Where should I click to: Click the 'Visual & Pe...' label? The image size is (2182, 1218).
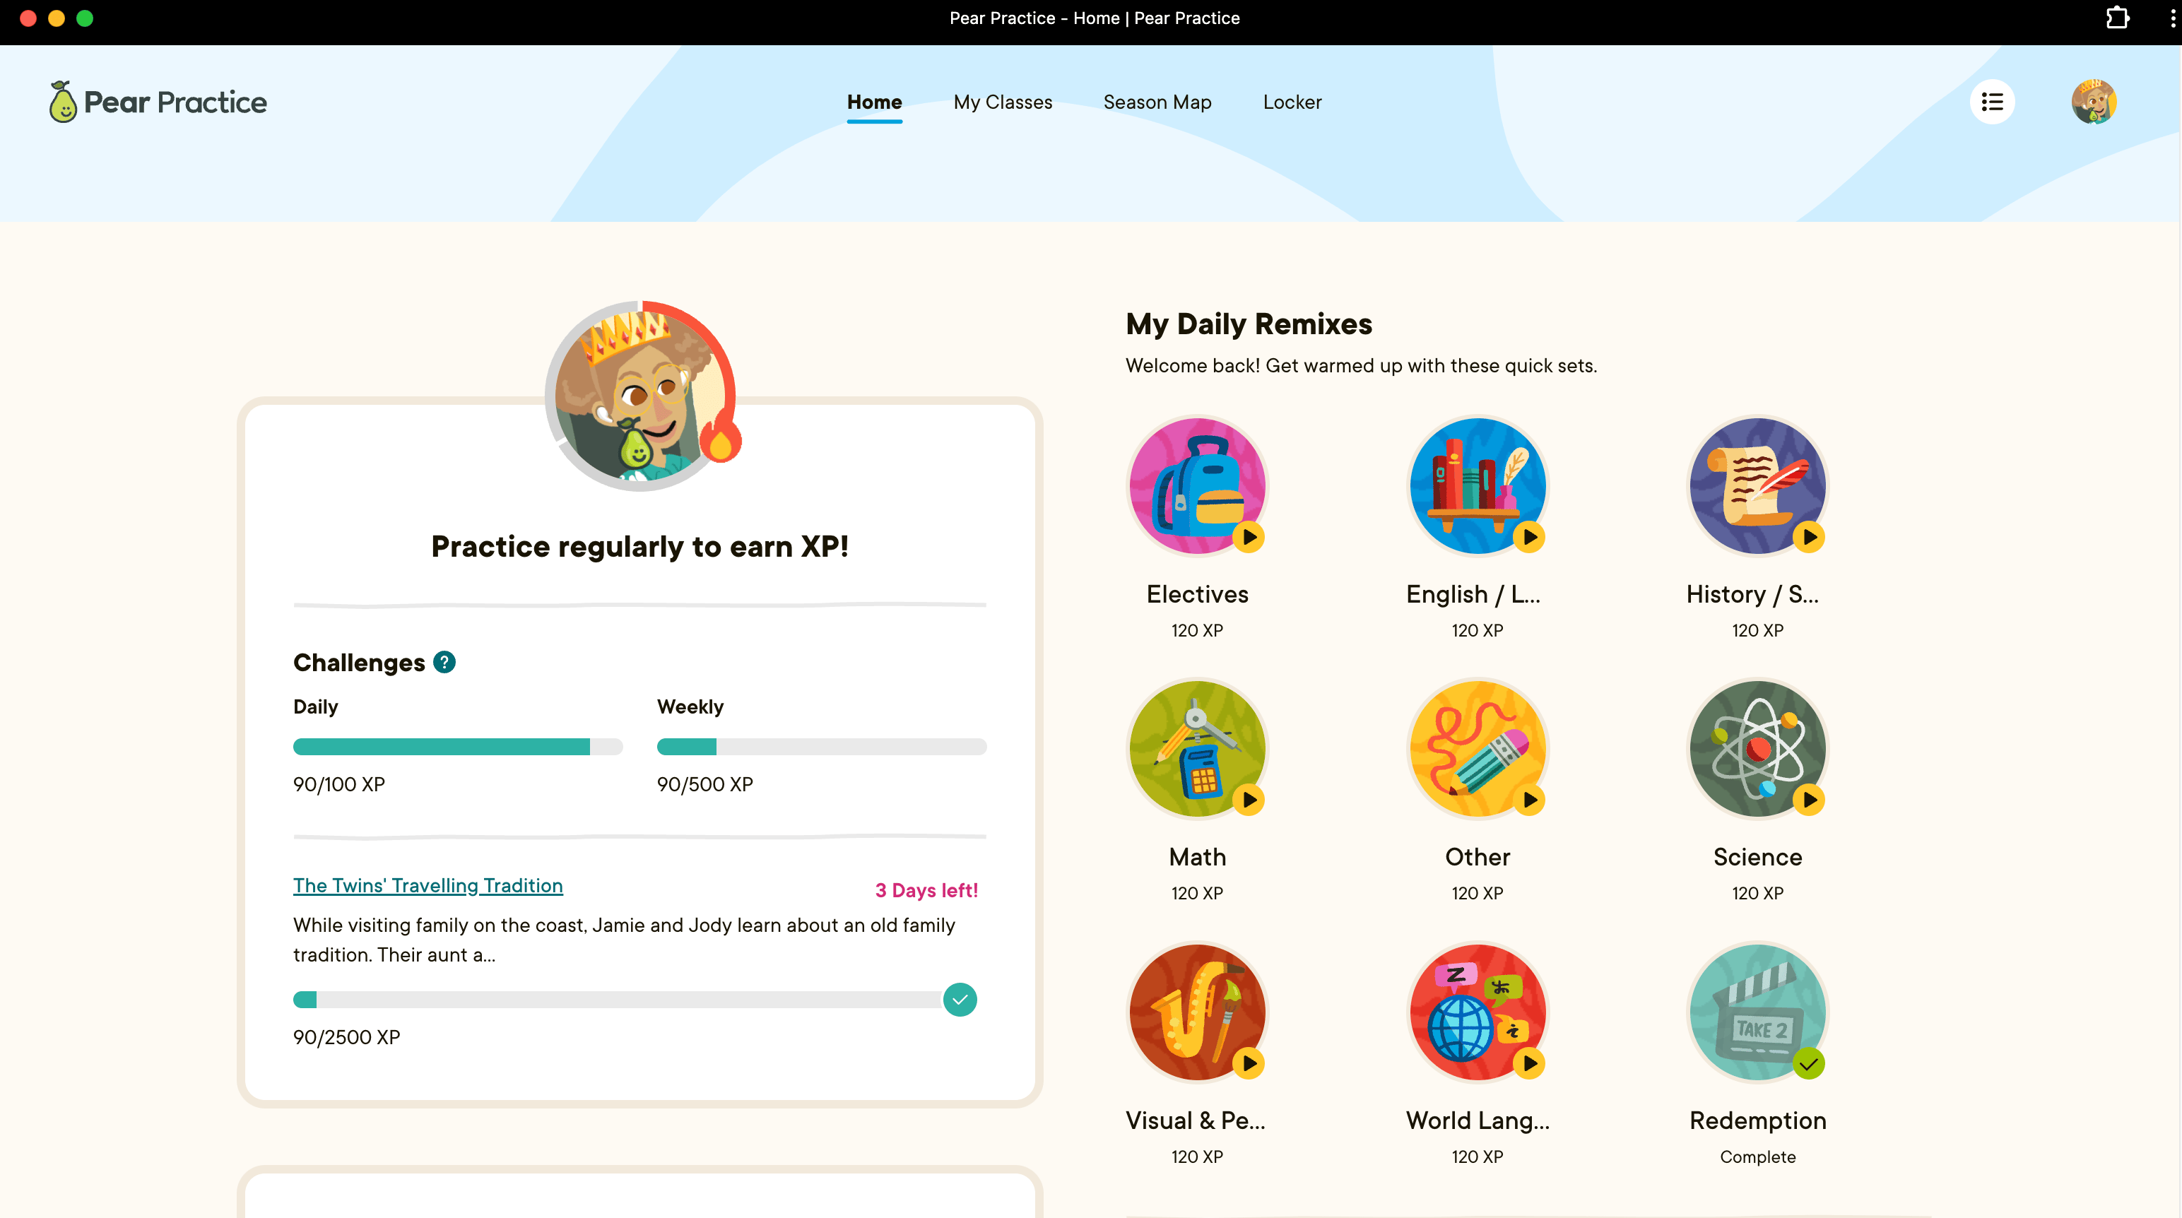pos(1195,1121)
